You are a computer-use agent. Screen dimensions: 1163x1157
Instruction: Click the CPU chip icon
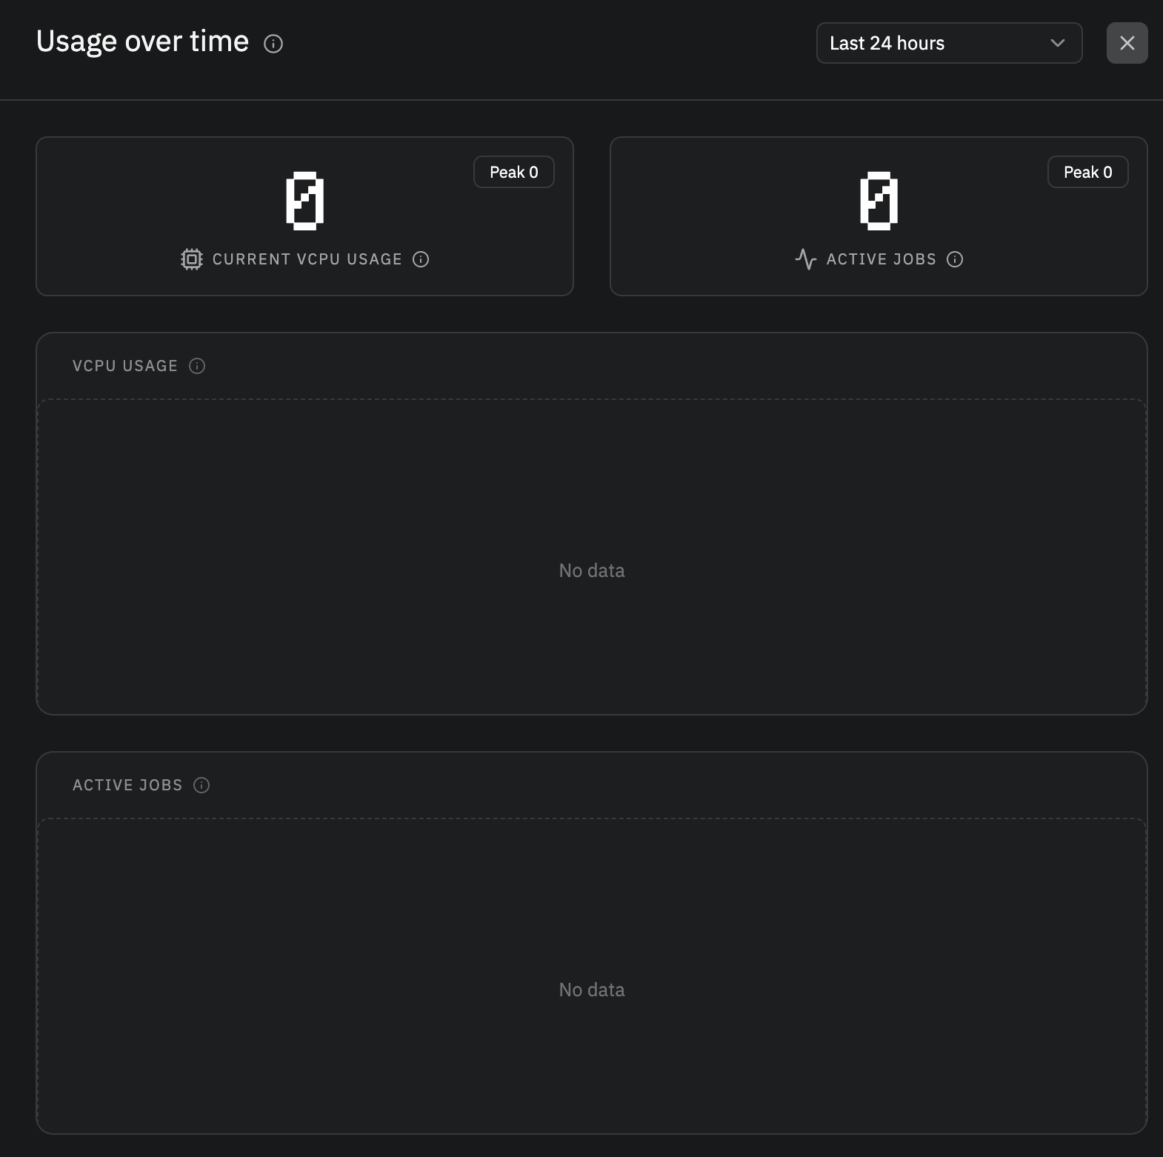tap(192, 259)
